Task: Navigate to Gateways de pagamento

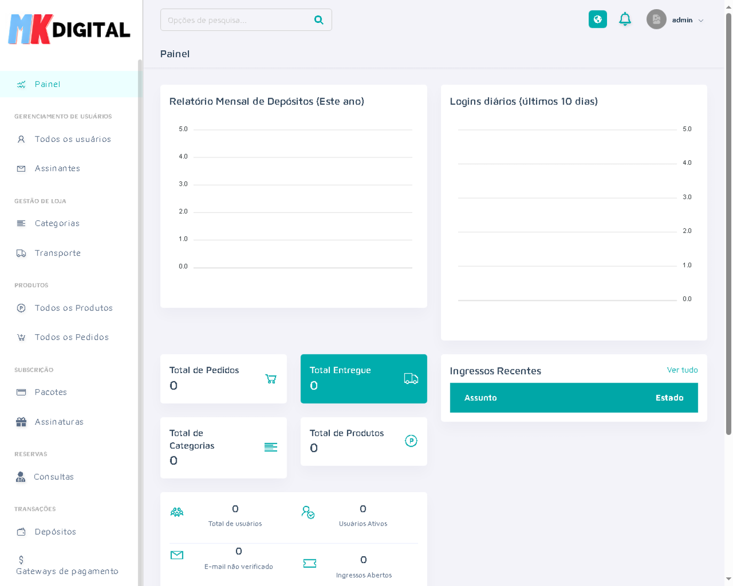Action: (67, 571)
